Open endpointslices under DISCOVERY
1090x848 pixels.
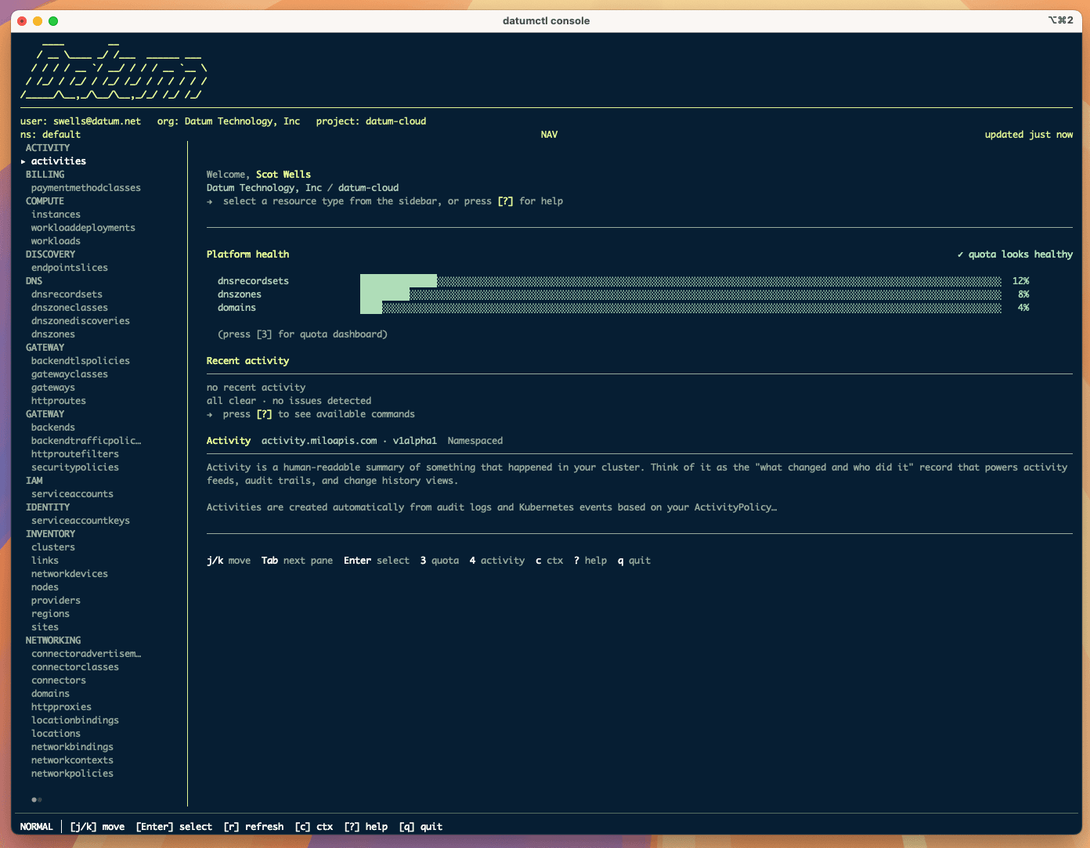pyautogui.click(x=70, y=268)
